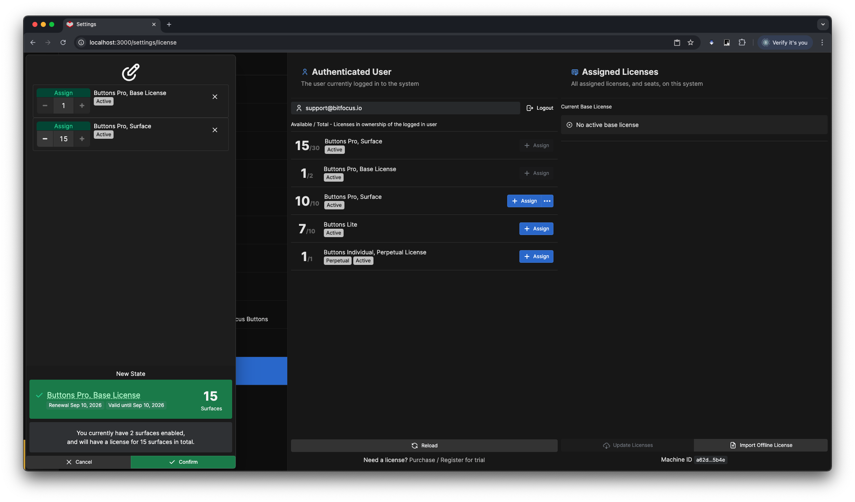The height and width of the screenshot is (502, 855).
Task: Open a new browser tab
Action: click(169, 24)
